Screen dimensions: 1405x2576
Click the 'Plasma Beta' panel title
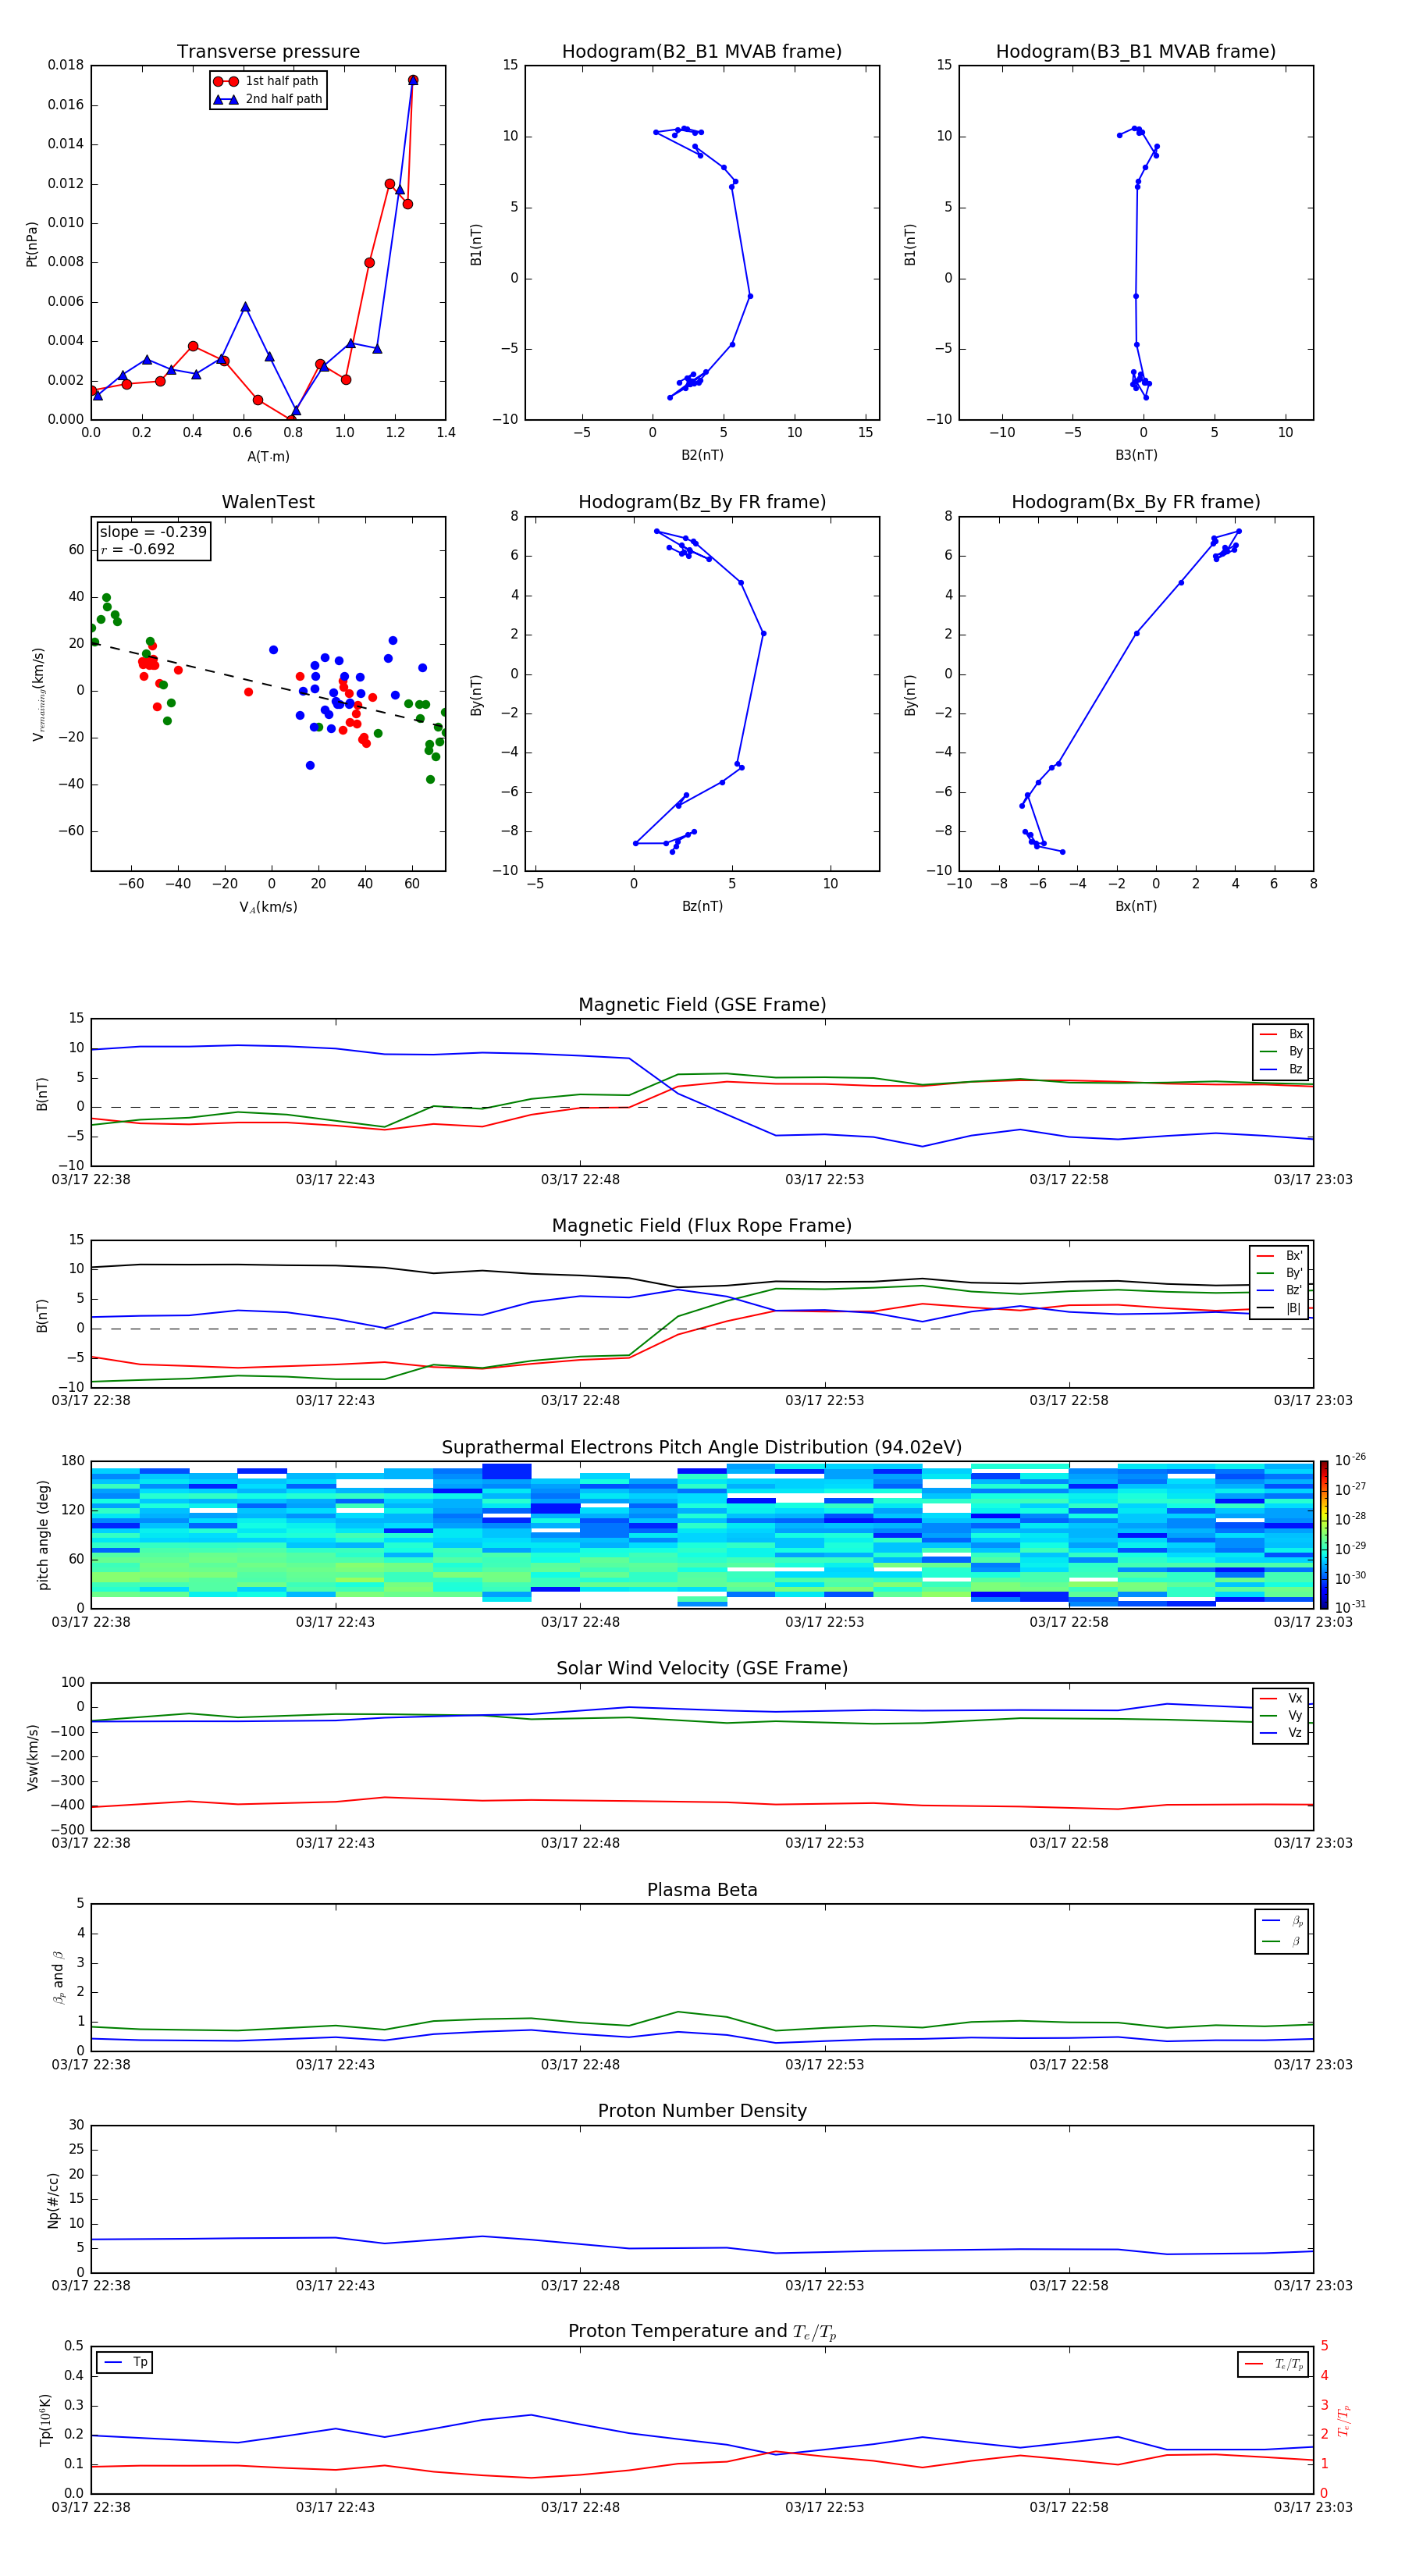[702, 1891]
